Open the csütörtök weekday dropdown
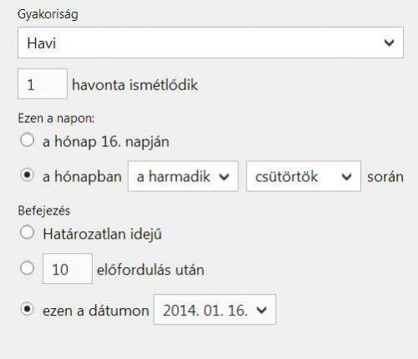 [x=303, y=176]
